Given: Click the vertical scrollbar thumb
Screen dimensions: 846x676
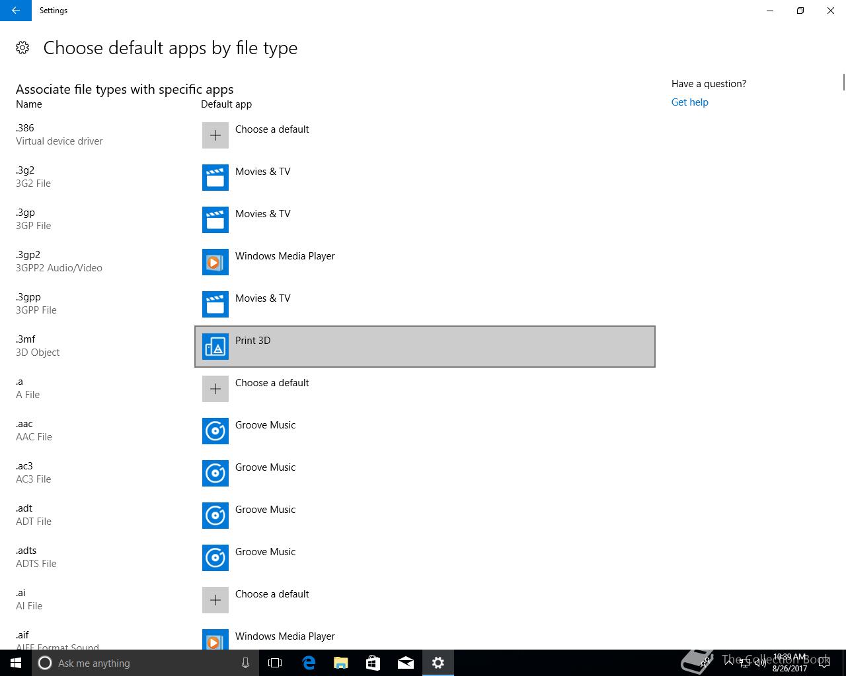Looking at the screenshot, I should tap(843, 83).
